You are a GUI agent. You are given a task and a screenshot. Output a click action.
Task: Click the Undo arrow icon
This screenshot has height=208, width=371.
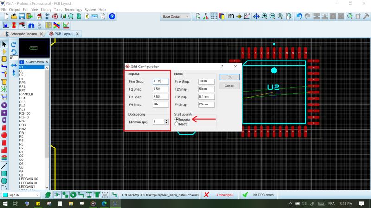click(x=299, y=17)
